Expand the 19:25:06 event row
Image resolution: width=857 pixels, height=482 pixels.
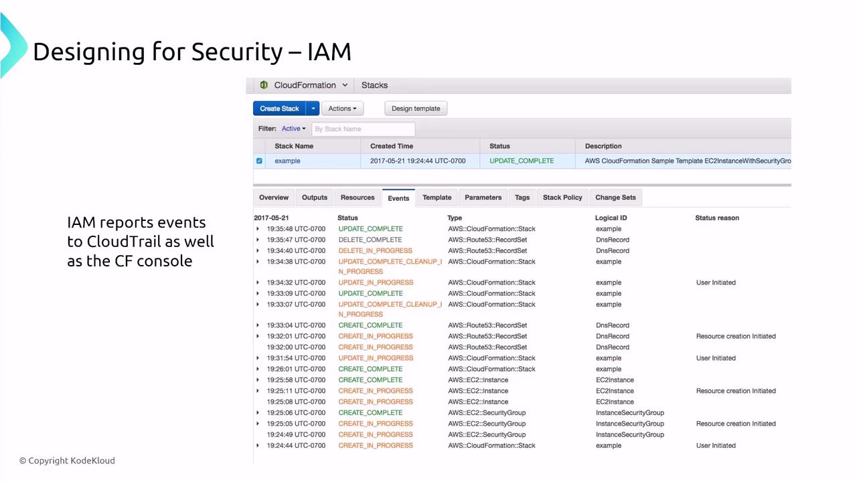click(x=258, y=412)
